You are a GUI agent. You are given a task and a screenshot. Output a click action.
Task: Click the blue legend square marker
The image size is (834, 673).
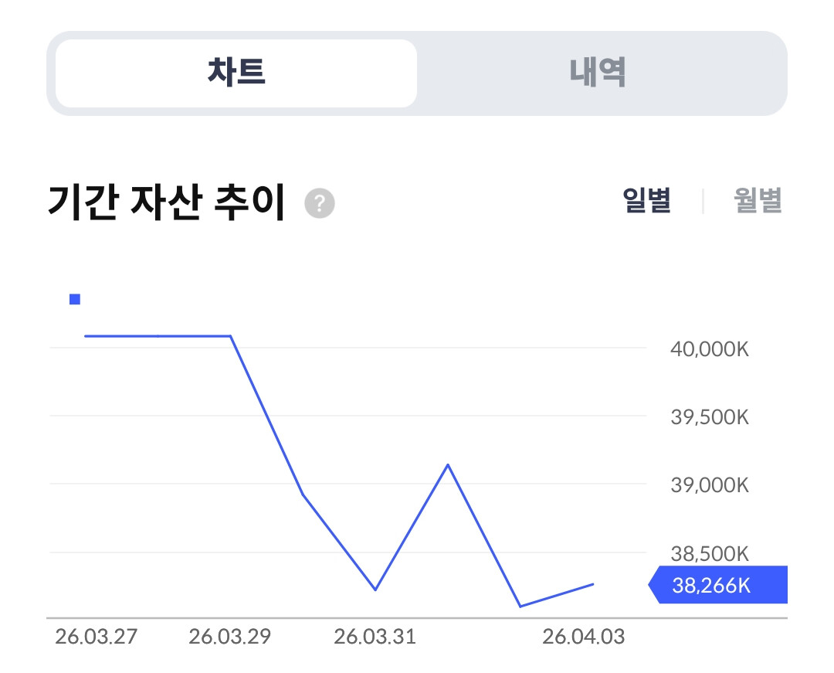pos(75,300)
